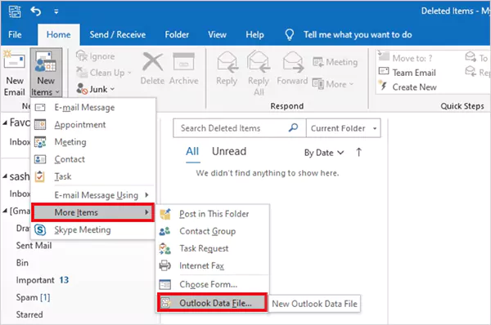Choose Skype Meeting from the menu
The image size is (491, 325).
coord(93,230)
